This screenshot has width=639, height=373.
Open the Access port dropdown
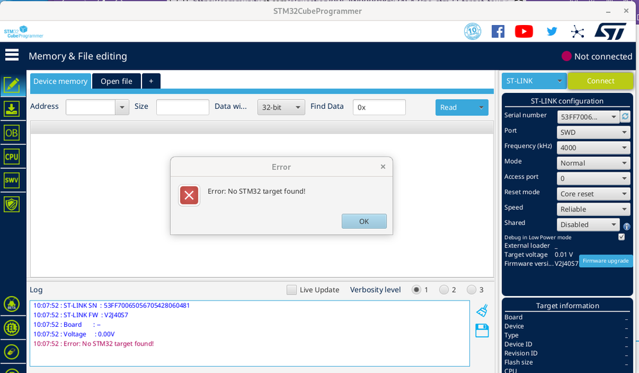pyautogui.click(x=594, y=178)
